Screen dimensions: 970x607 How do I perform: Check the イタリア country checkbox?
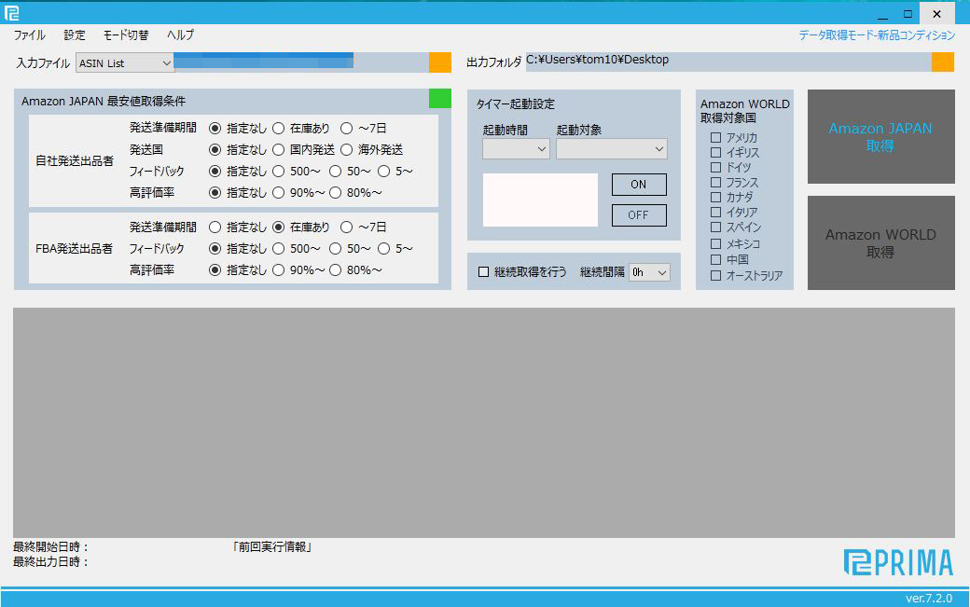(x=715, y=212)
